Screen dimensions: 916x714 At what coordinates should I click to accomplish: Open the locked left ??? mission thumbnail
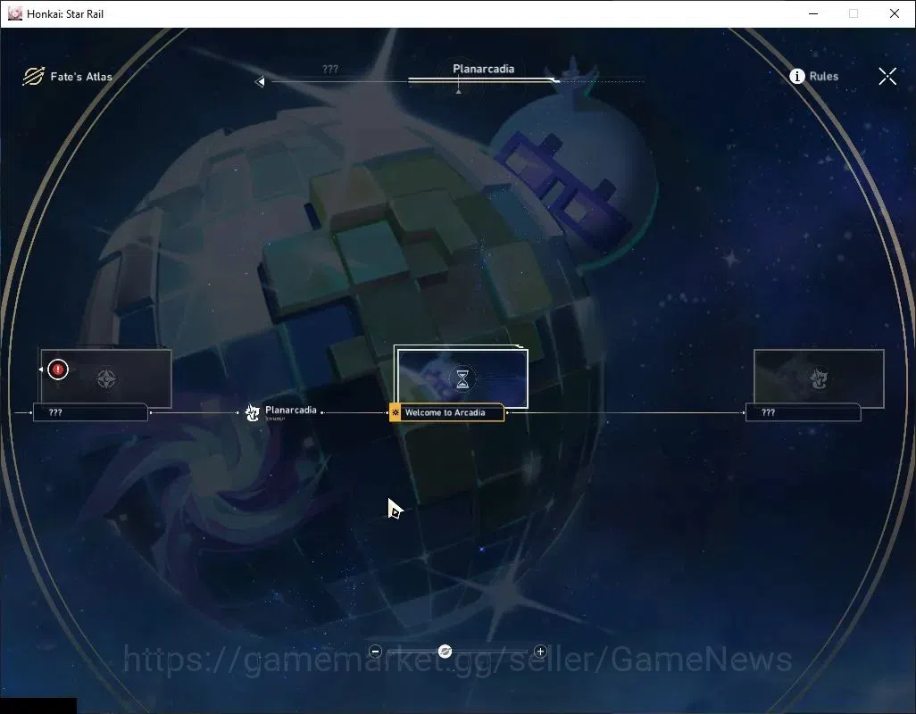point(105,378)
